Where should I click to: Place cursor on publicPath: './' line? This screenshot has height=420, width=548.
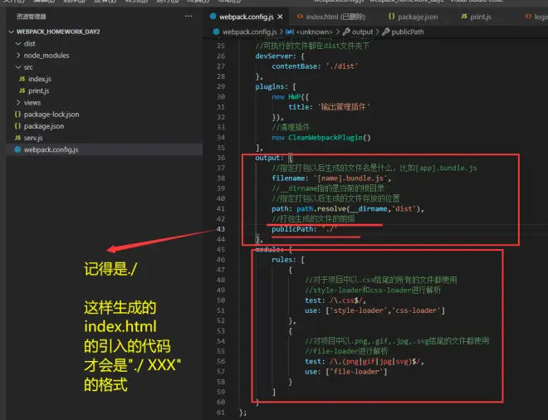pyautogui.click(x=304, y=229)
